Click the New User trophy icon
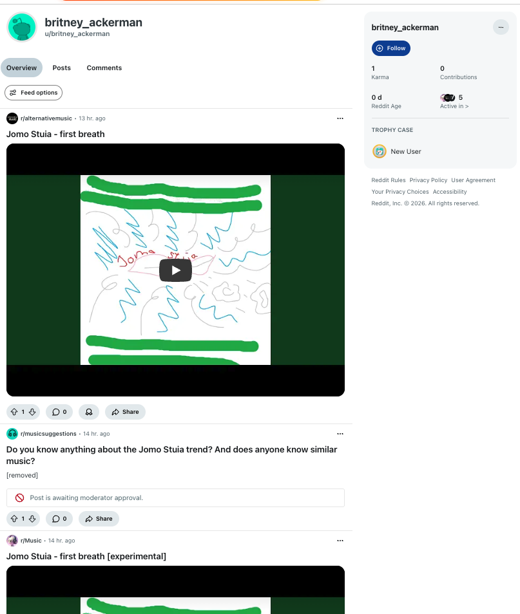Image resolution: width=520 pixels, height=614 pixels. 380,151
